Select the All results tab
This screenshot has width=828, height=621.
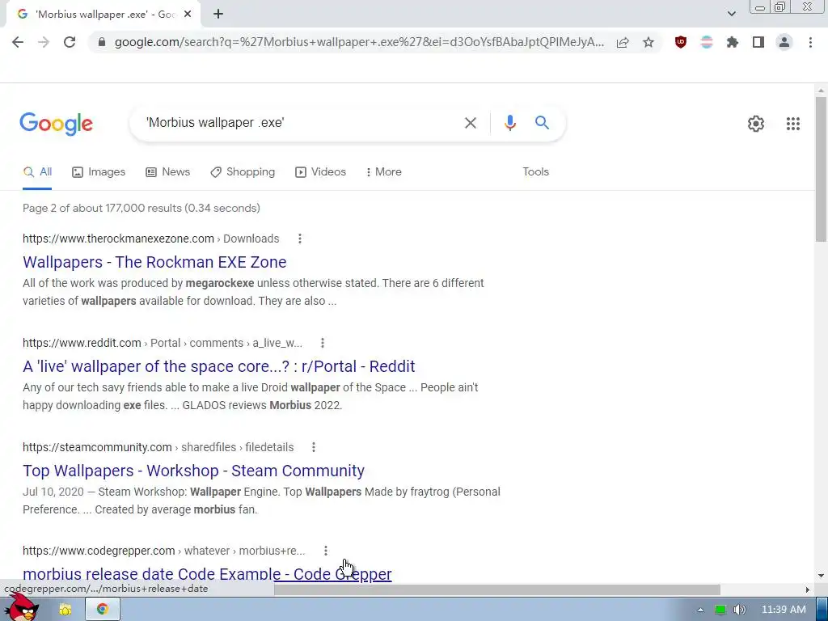[37, 172]
